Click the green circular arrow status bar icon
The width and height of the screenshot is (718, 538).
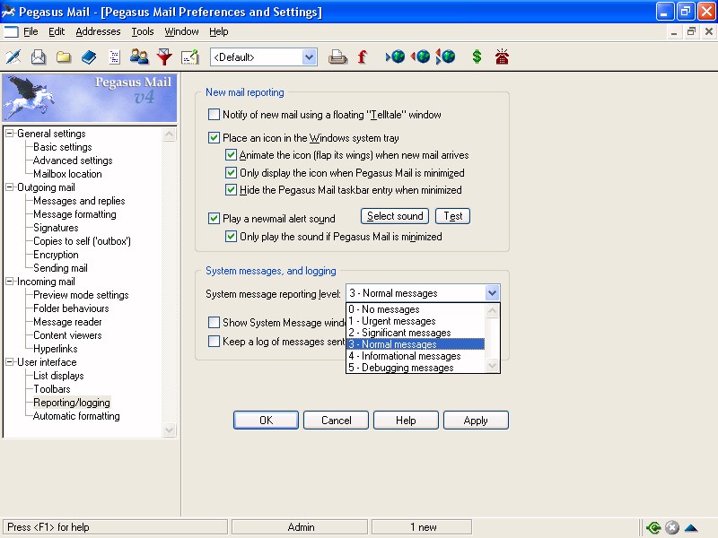653,527
